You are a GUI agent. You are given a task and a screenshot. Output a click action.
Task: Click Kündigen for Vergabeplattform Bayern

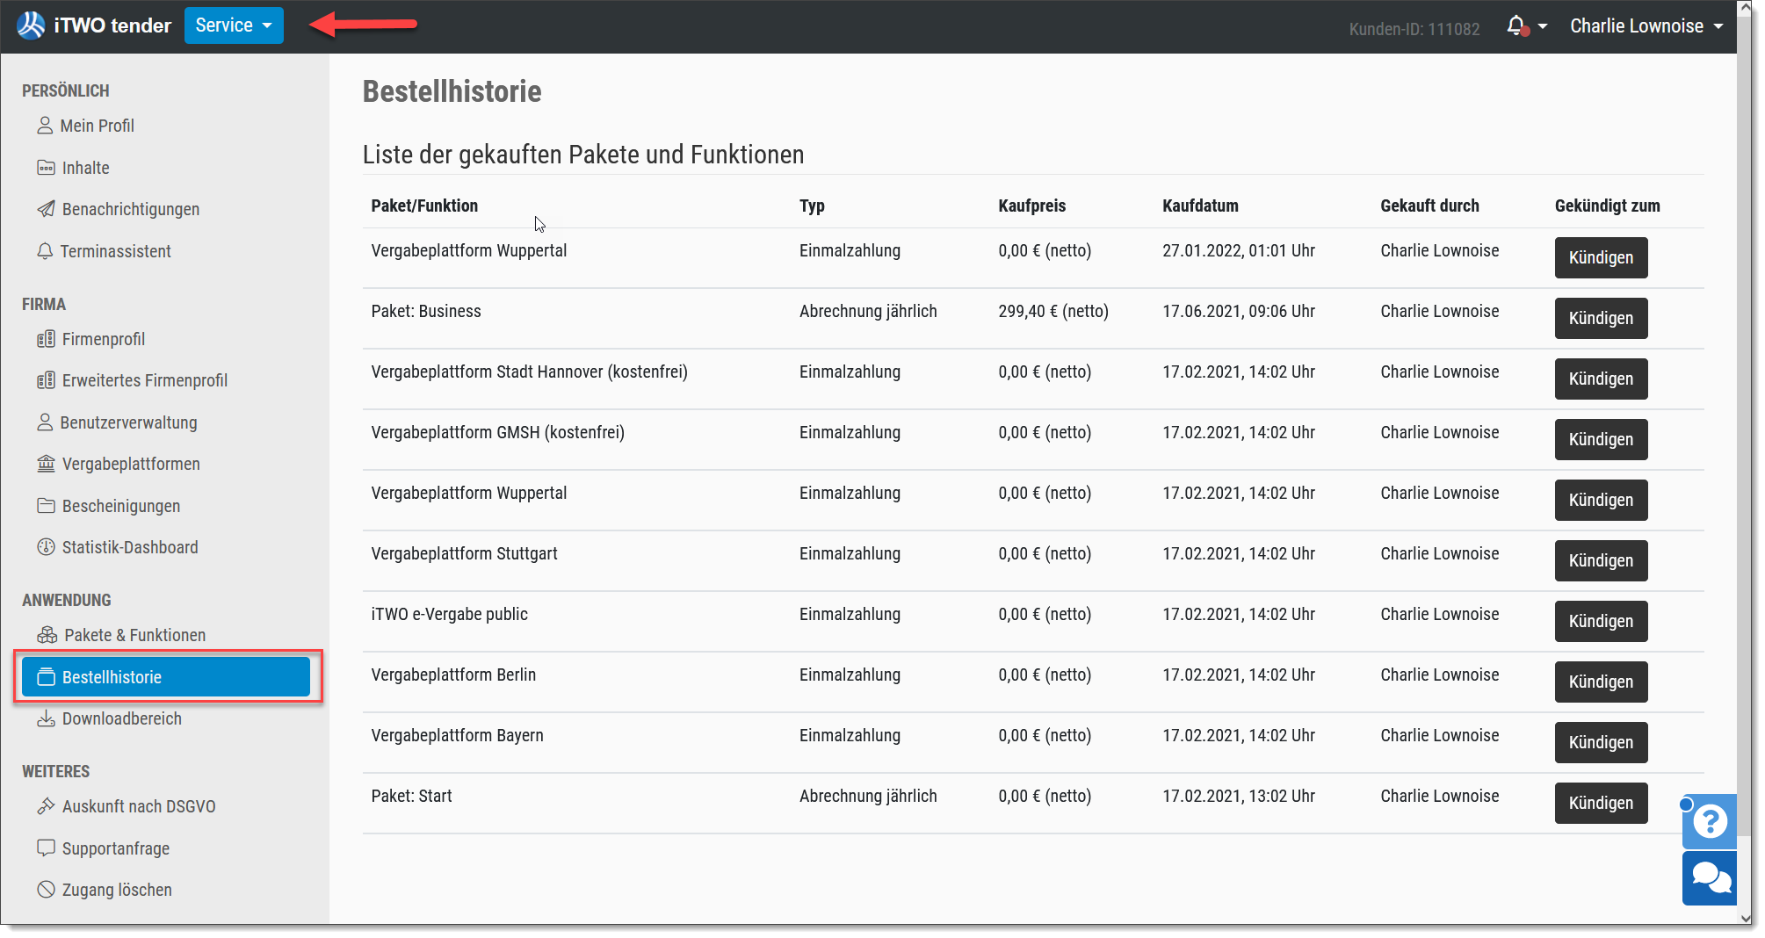pyautogui.click(x=1601, y=742)
